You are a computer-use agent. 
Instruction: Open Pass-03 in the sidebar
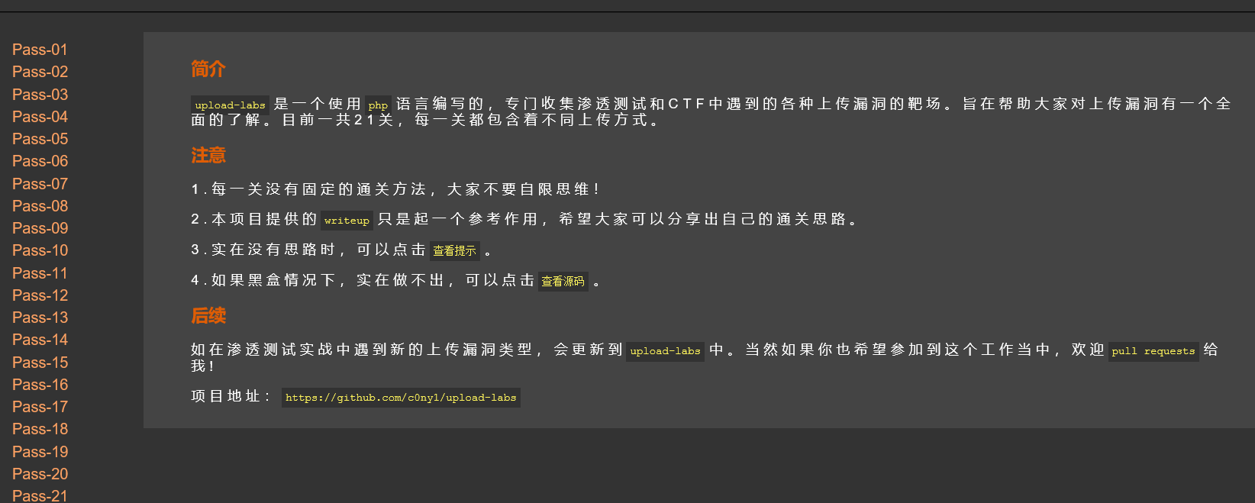[40, 95]
